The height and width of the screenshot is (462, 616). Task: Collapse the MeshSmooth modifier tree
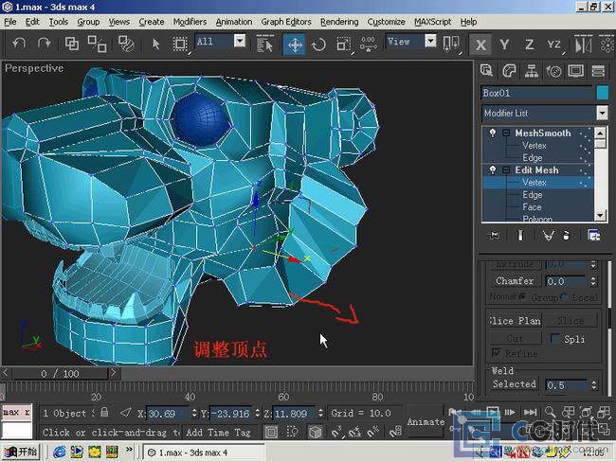506,133
